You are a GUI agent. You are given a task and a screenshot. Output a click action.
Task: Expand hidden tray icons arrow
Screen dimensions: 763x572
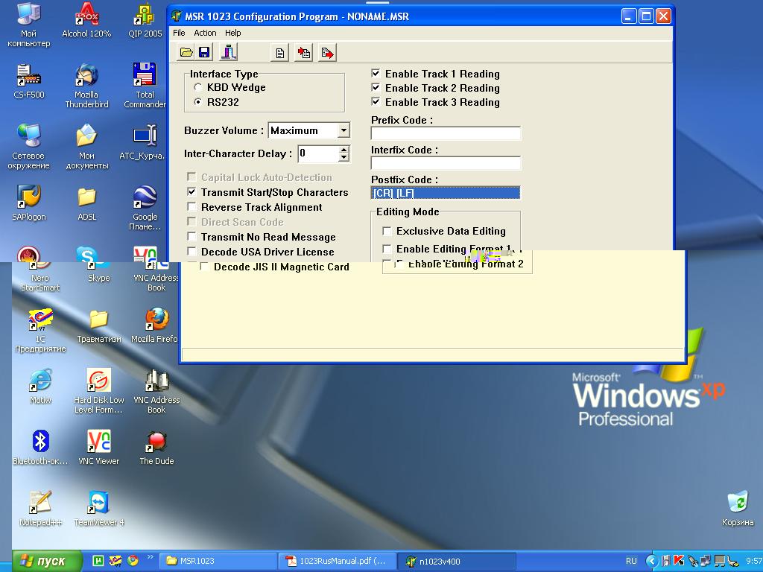point(651,561)
